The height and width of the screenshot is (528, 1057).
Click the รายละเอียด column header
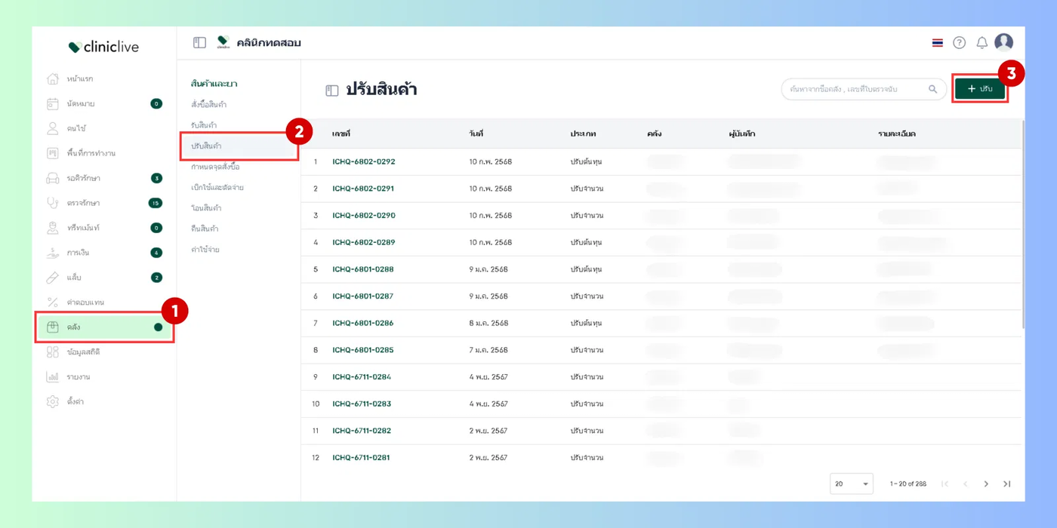click(x=896, y=134)
